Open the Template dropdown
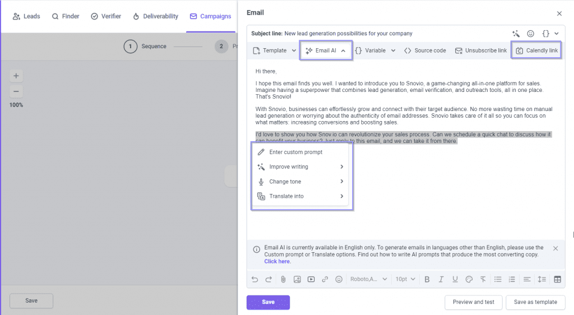The width and height of the screenshot is (574, 315). (x=275, y=50)
